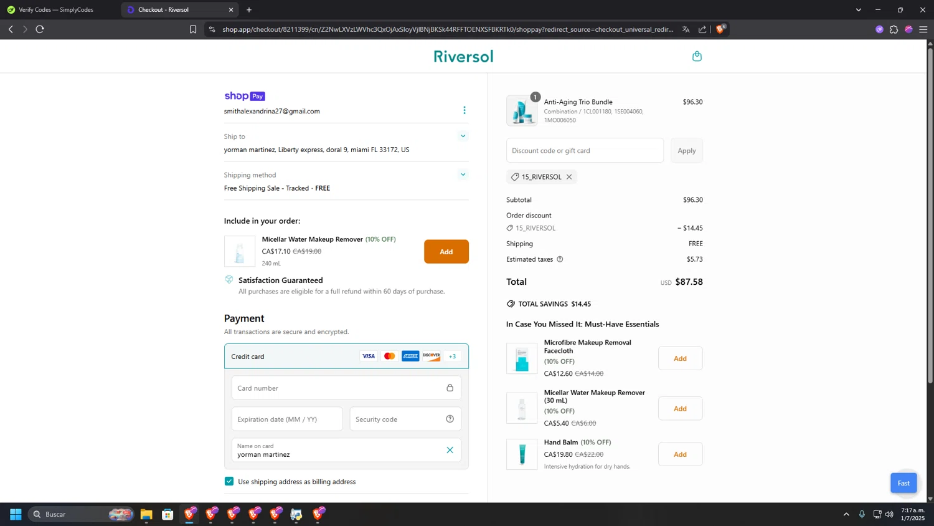The image size is (934, 526).
Task: Click the Shop Pay logo
Action: point(245,96)
